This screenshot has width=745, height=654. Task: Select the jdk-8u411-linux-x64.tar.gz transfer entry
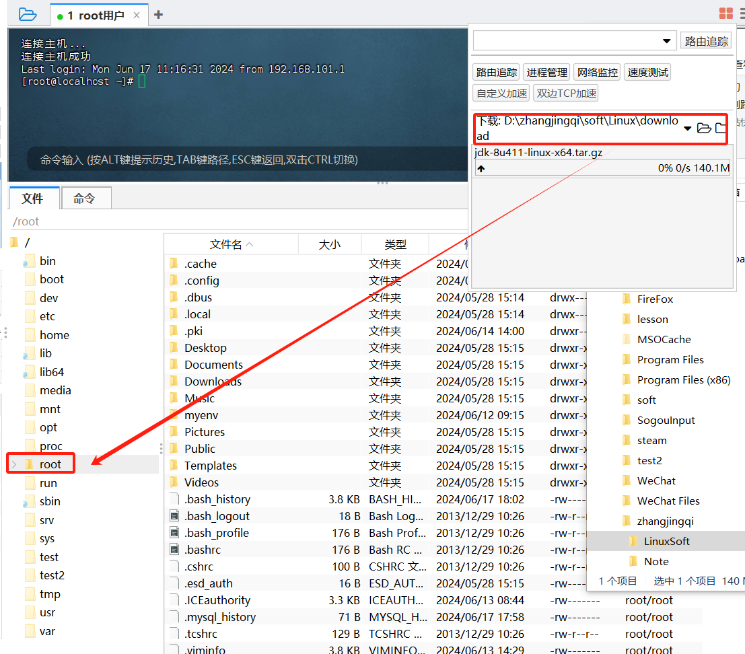point(538,153)
